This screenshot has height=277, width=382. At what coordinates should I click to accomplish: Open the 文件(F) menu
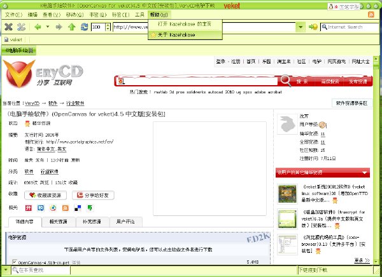tap(13, 15)
